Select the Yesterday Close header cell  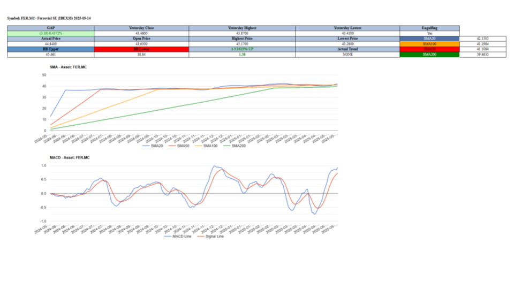point(141,28)
